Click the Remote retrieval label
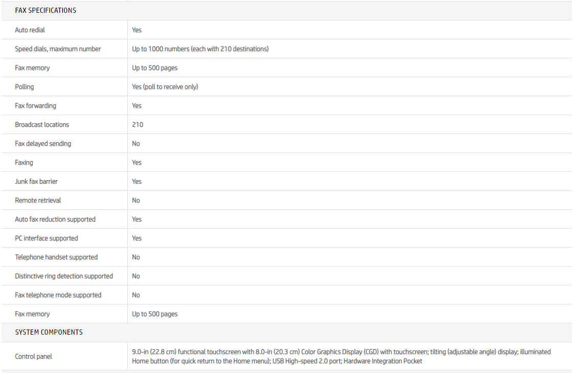Viewport: 574px width, 373px height. point(38,201)
